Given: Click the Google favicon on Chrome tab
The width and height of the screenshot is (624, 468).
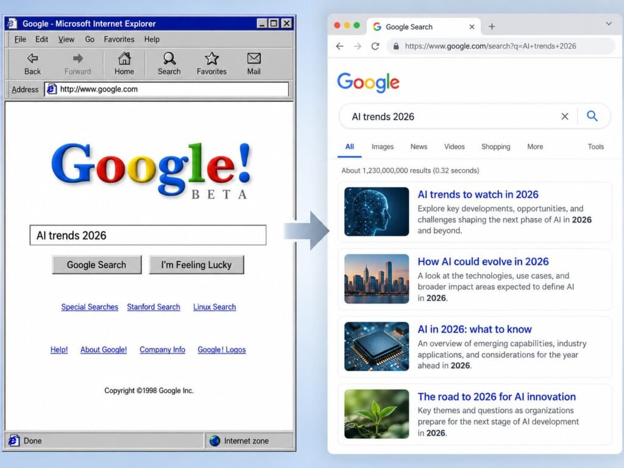Looking at the screenshot, I should pos(377,27).
